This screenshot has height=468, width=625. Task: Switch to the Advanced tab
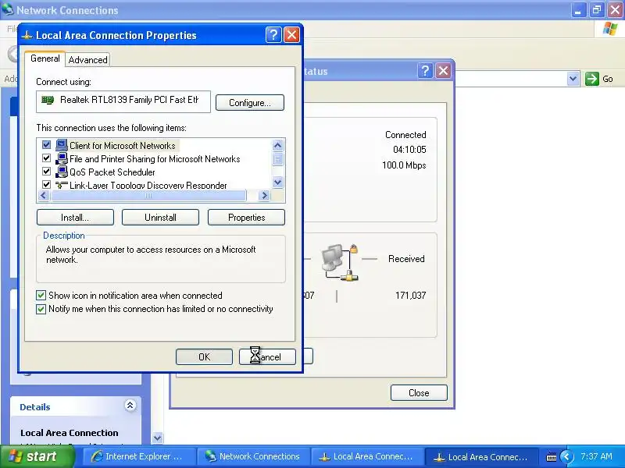[x=87, y=60]
